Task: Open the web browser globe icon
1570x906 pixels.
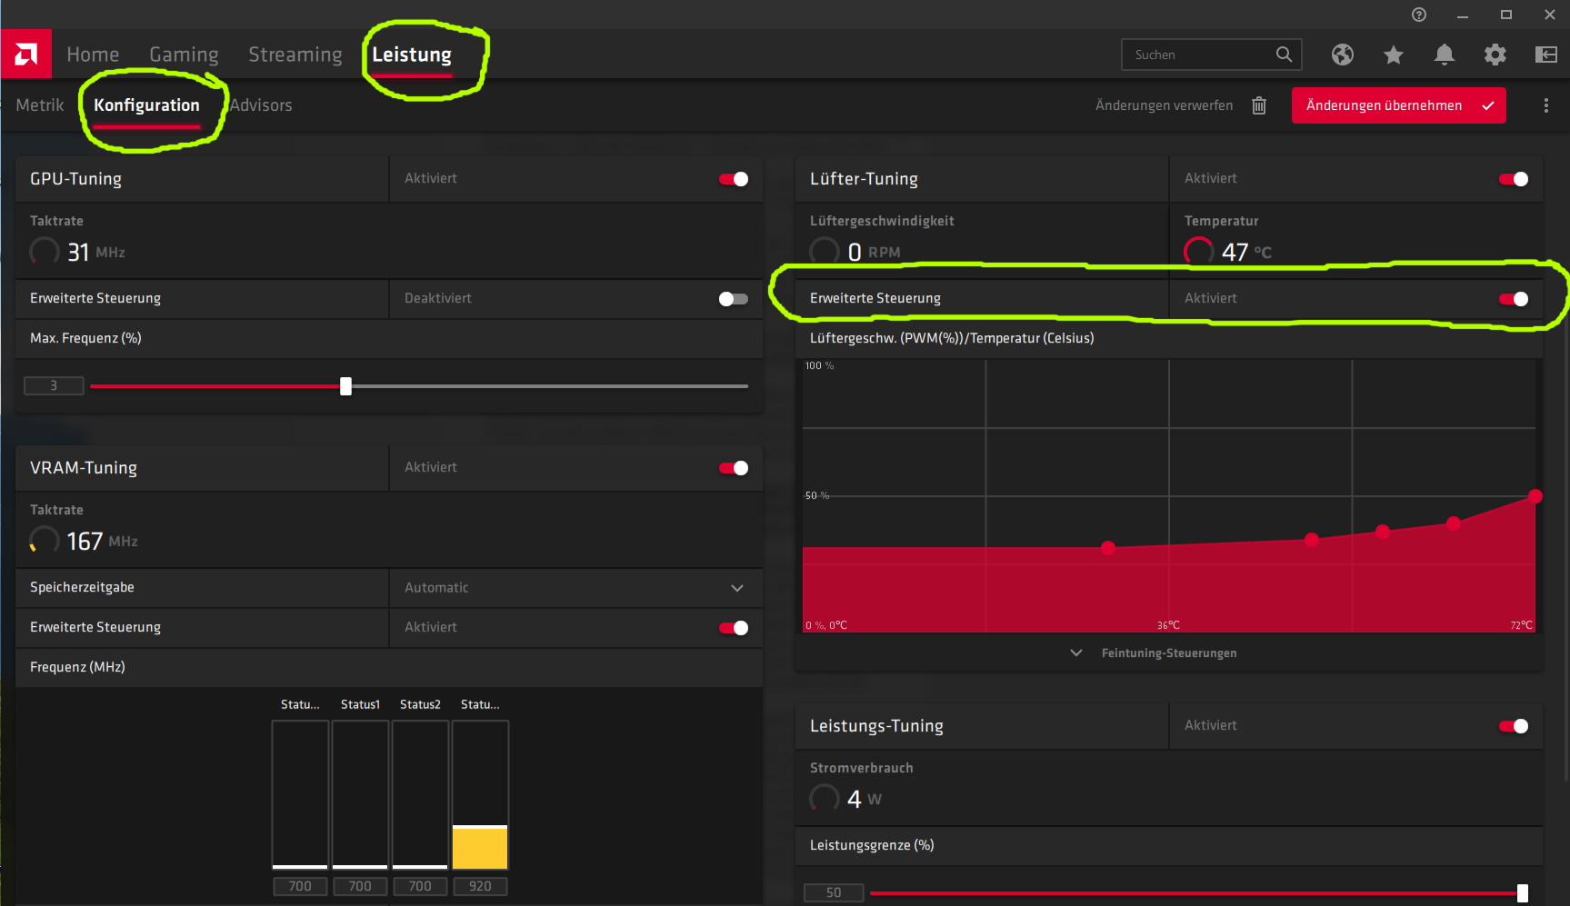Action: point(1343,55)
